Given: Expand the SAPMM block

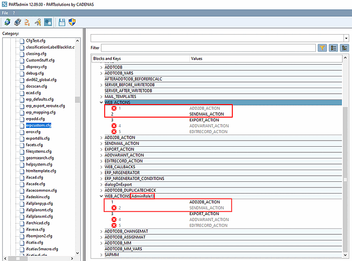Looking at the screenshot, I should tap(101, 255).
